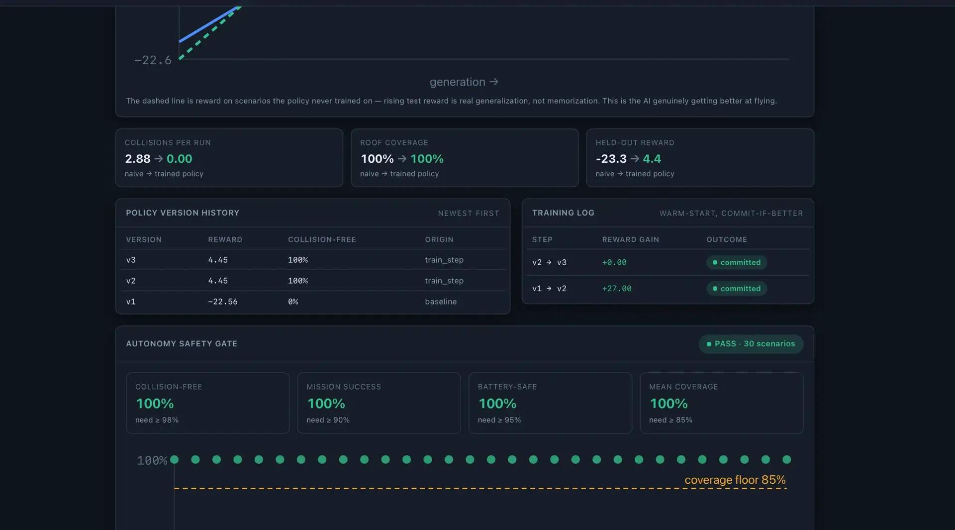Click the coverage floor 85% label
Image resolution: width=955 pixels, height=530 pixels.
click(x=735, y=480)
